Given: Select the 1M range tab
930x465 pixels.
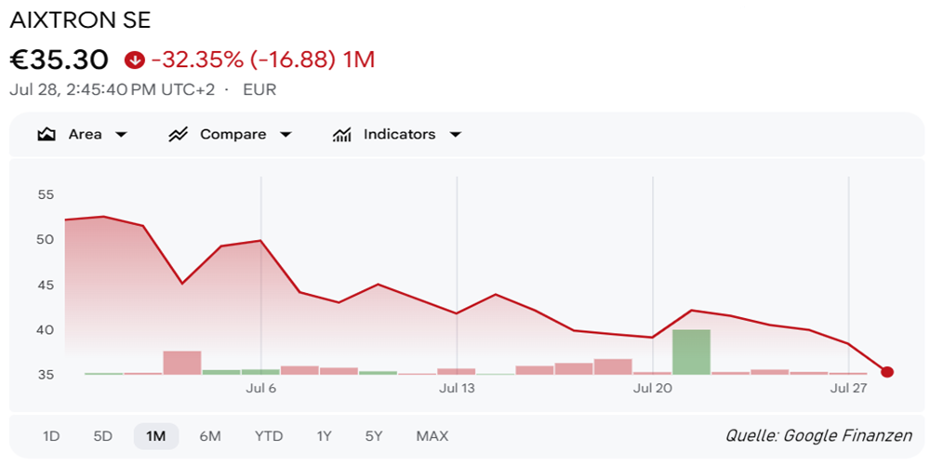Looking at the screenshot, I should [156, 436].
